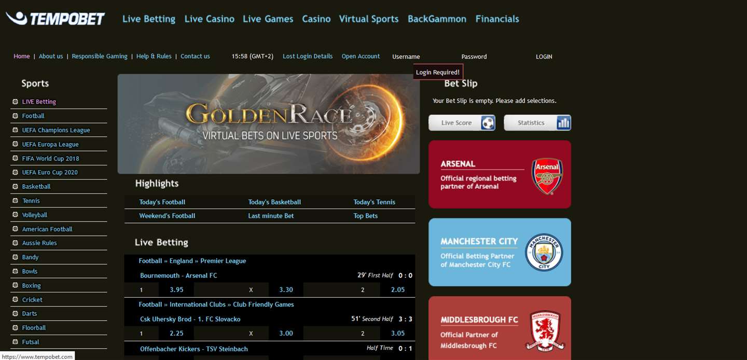
Task: Click the Middlesbrough FC crest
Action: pos(545,331)
